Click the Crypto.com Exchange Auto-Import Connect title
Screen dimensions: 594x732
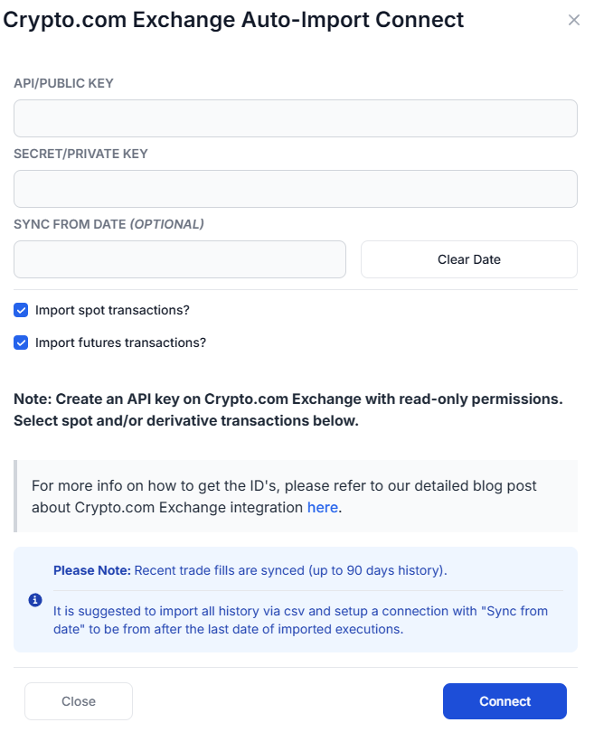click(x=234, y=19)
